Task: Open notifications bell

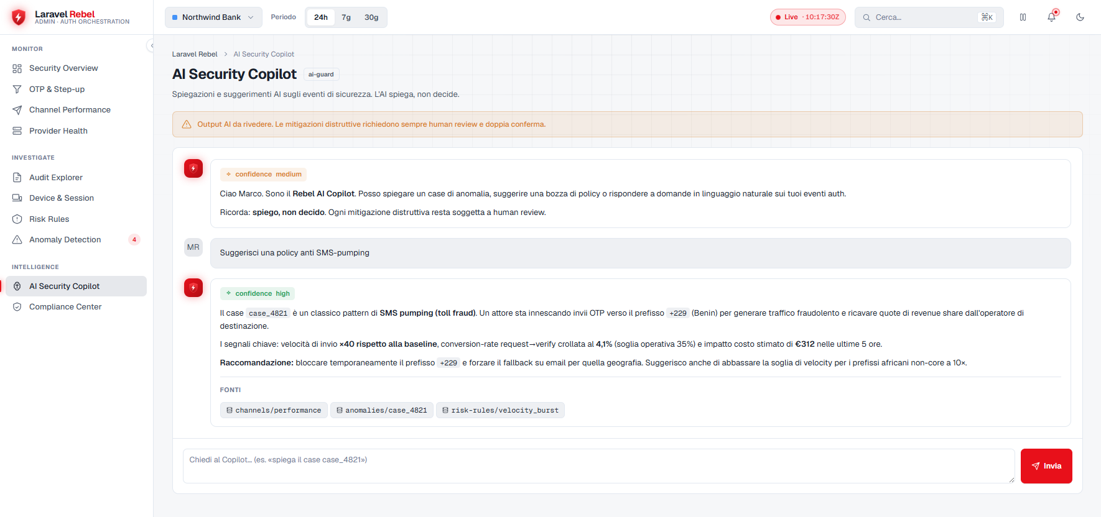Action: click(x=1052, y=17)
